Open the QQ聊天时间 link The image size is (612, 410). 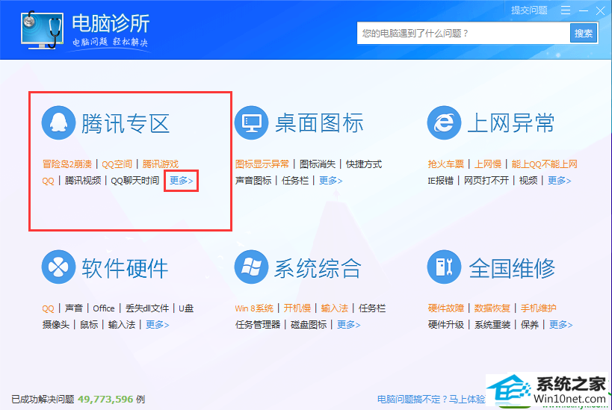click(x=135, y=181)
